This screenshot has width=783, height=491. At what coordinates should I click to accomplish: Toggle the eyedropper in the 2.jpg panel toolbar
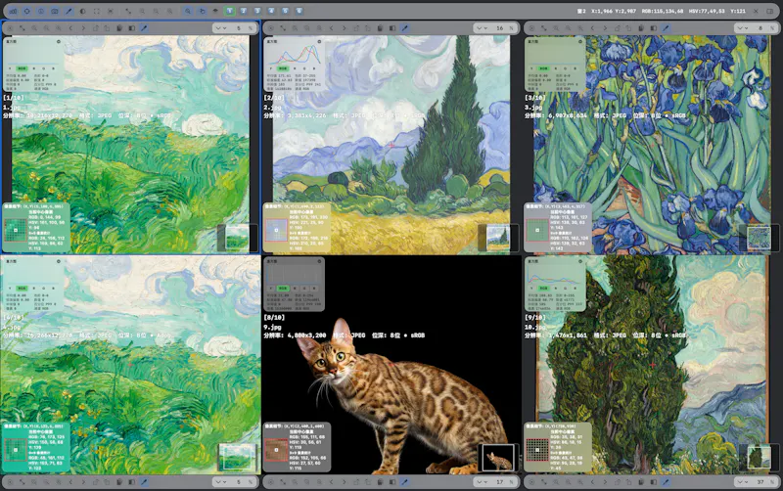tap(404, 28)
